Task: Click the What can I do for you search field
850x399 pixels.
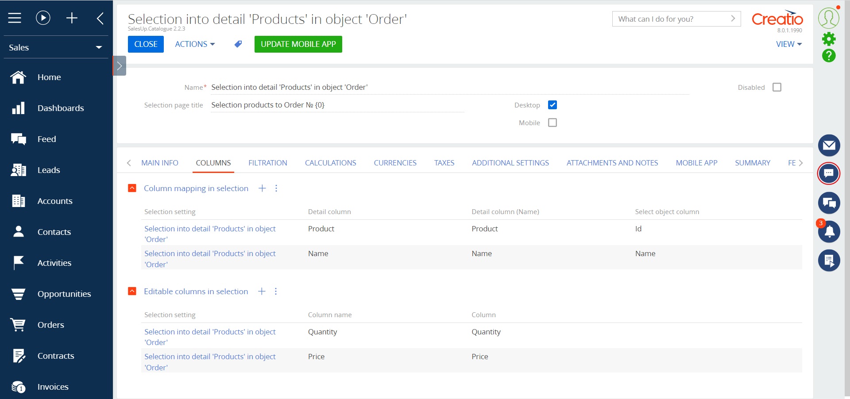Action: coord(668,19)
